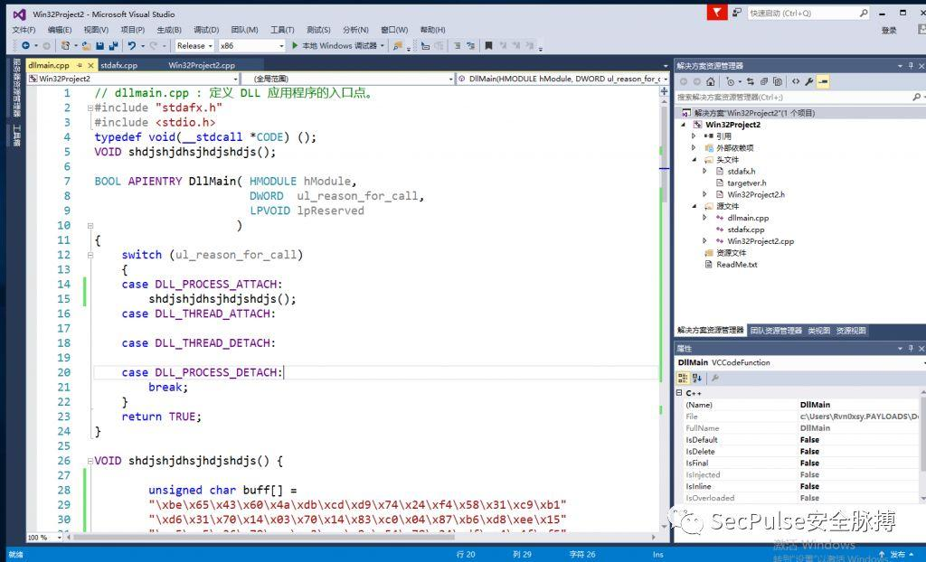Toggle Preview Selected Items highlighted icon
The image size is (926, 562).
[823, 81]
